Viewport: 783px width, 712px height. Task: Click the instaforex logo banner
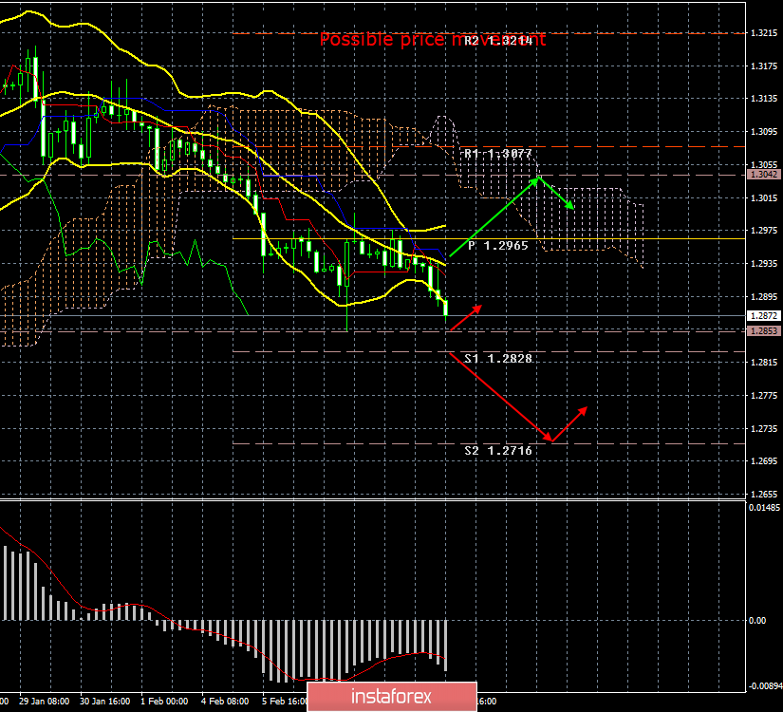(x=392, y=697)
